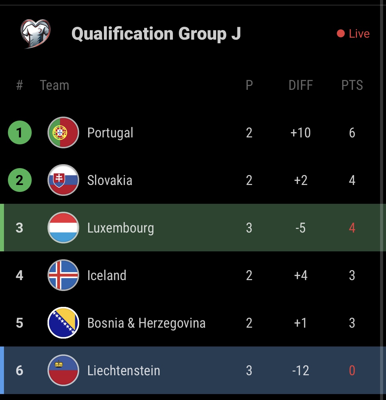Click the Team column header
Viewport: 386px width, 400px height.
[54, 85]
